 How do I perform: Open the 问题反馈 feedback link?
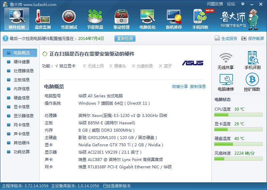pos(215,4)
